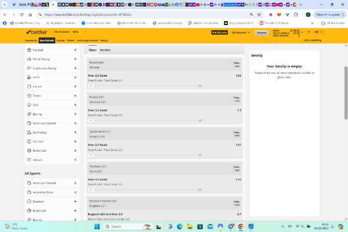348x232 pixels.
Task: Click the Kazakhstan Norway bet slider handle
Action: [91, 86]
